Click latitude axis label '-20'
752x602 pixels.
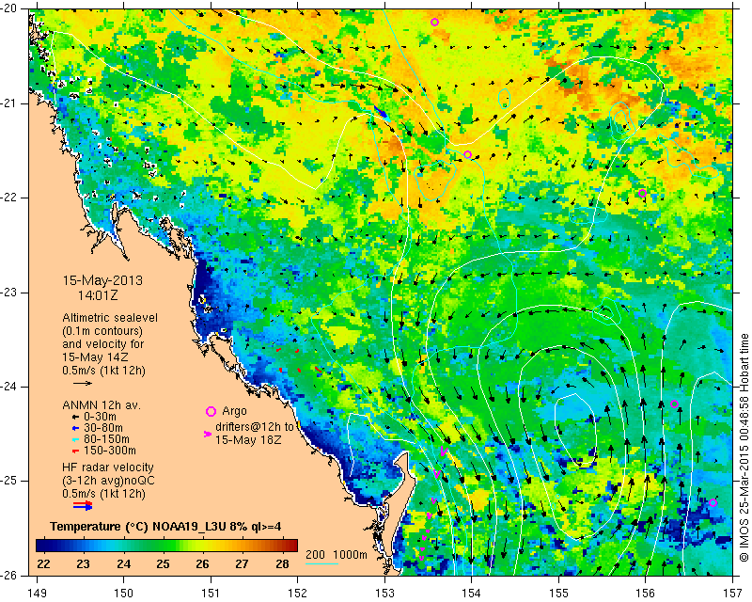click(x=8, y=8)
